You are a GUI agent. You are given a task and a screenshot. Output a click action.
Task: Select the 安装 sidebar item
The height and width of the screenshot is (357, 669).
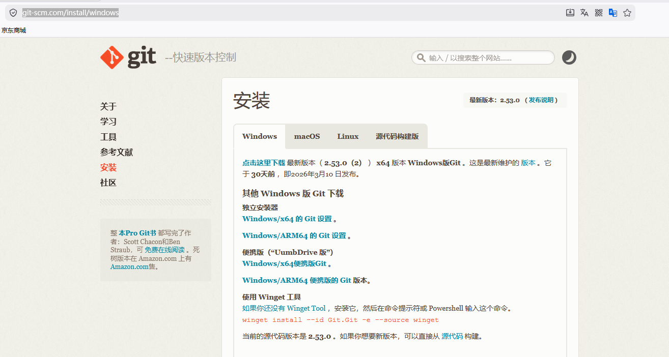(108, 167)
